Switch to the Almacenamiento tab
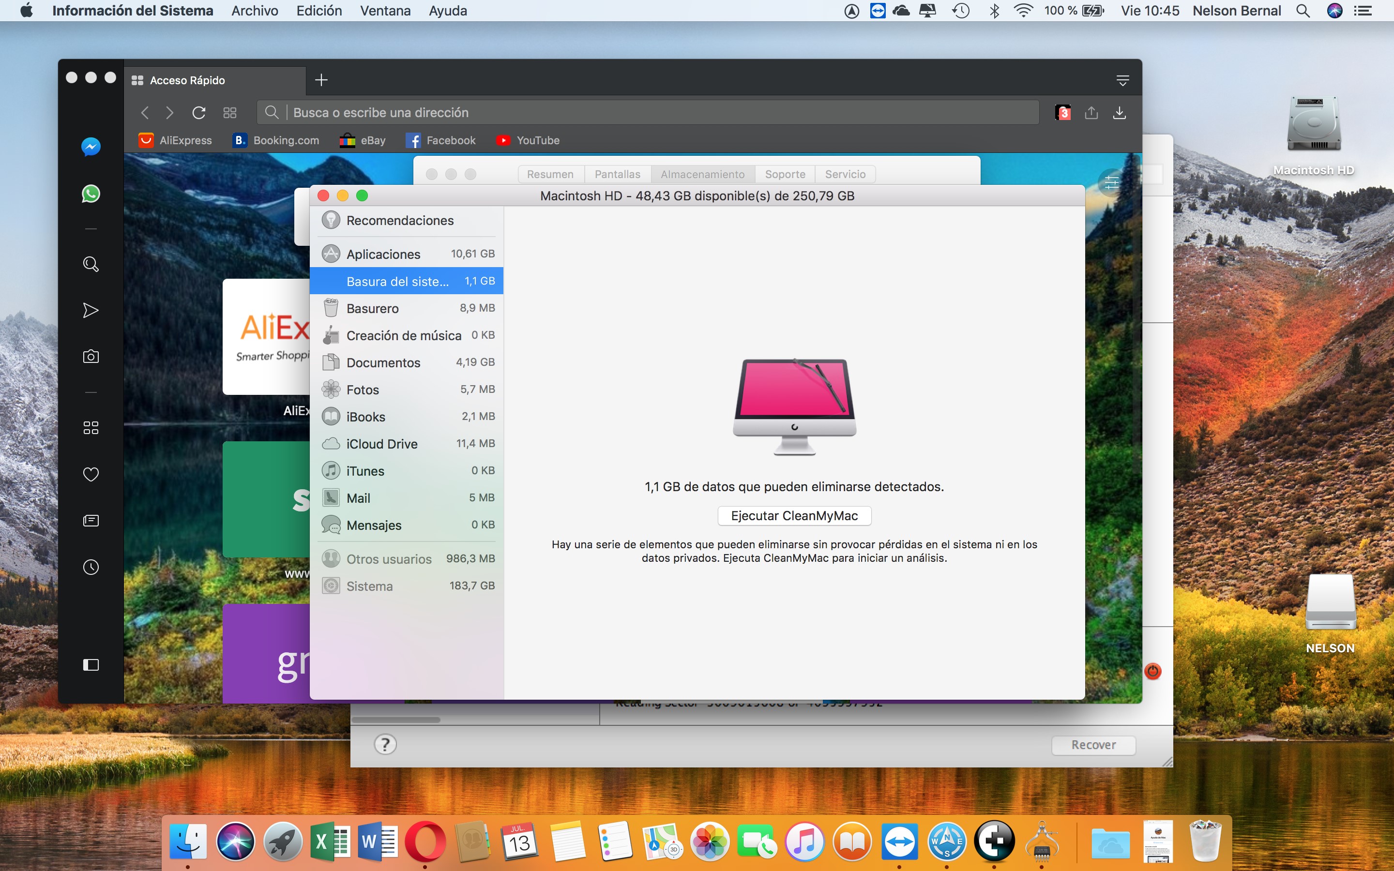This screenshot has width=1394, height=871. [702, 174]
